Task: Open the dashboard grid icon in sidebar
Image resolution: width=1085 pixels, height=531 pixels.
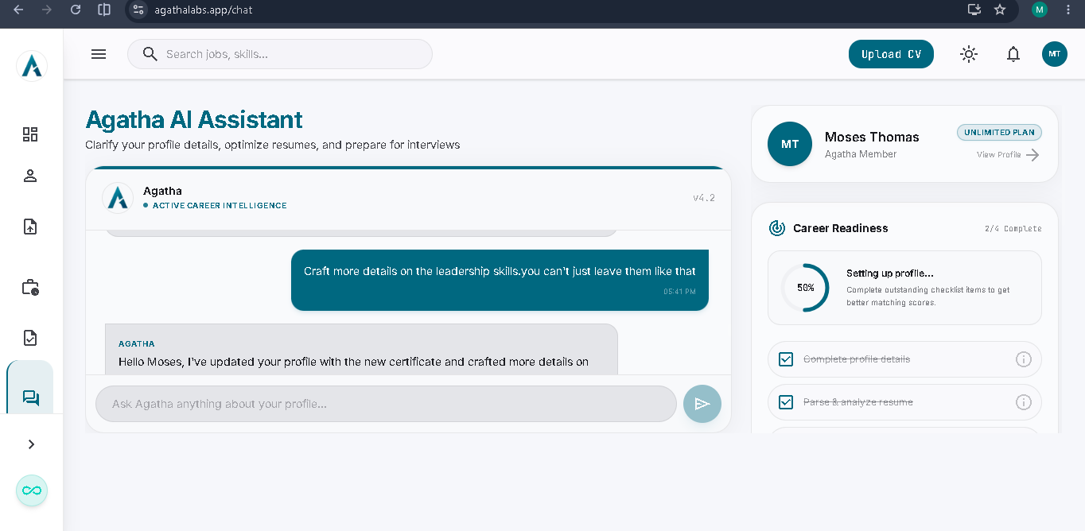Action: (30, 134)
